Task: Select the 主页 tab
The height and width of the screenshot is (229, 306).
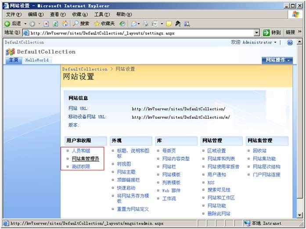Action: pos(14,60)
